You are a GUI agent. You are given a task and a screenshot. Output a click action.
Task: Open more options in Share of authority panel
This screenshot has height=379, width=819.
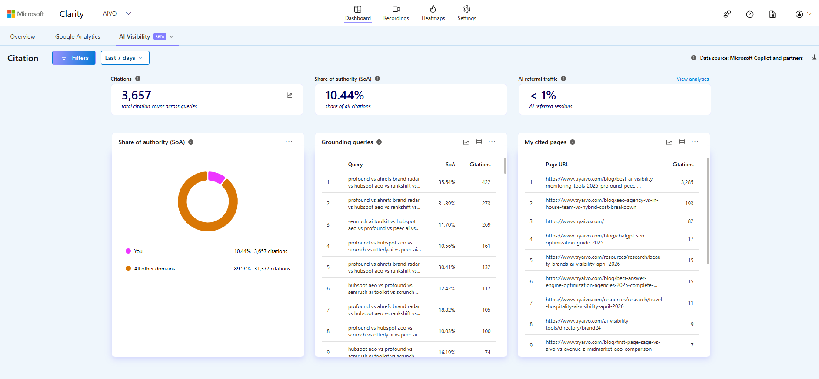click(x=289, y=142)
